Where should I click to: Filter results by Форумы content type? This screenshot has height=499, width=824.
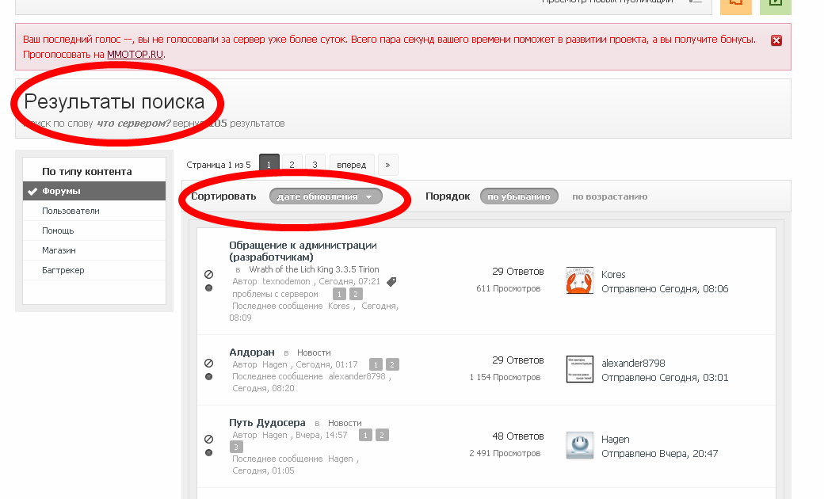(94, 191)
